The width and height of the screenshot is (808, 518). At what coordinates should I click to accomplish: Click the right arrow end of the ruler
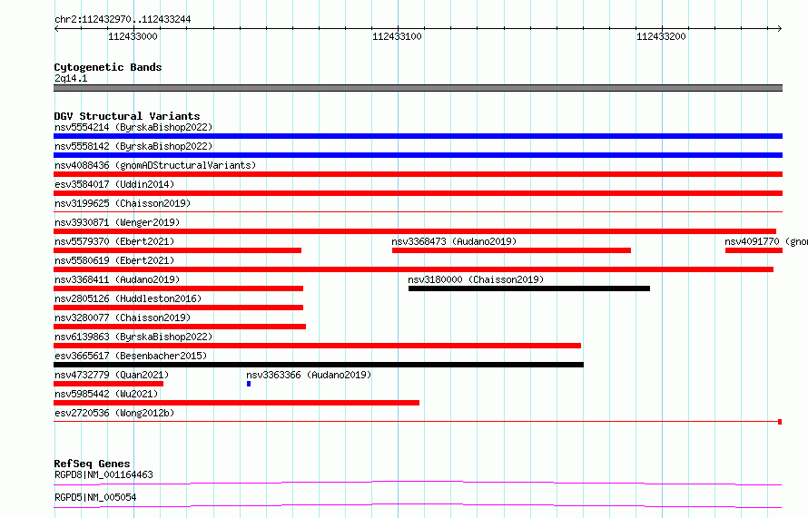click(780, 28)
